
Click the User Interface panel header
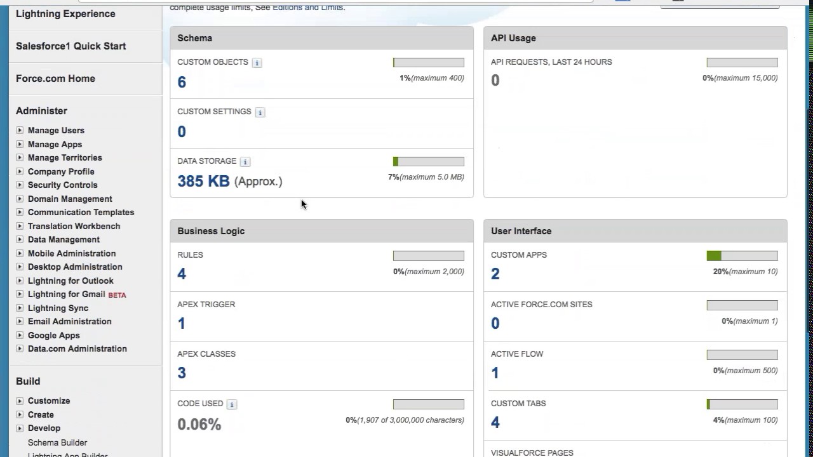[635, 231]
